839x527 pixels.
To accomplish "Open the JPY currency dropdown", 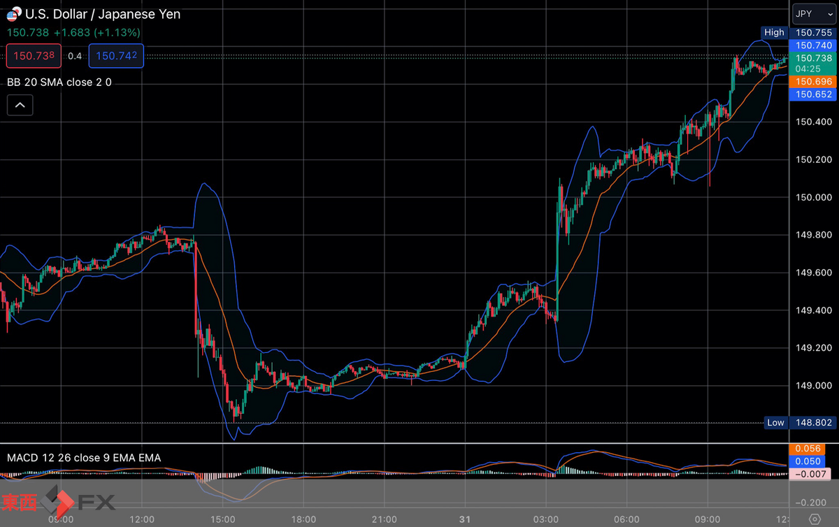I will pyautogui.click(x=813, y=14).
